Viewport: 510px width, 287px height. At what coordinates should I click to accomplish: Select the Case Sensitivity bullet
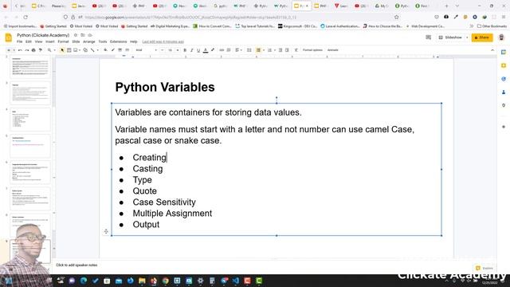164,202
